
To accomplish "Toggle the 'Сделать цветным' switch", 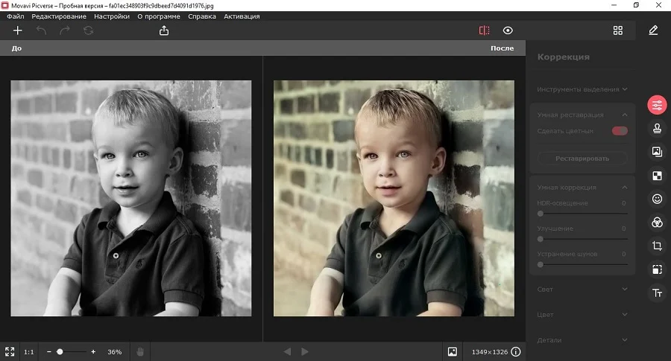I will tap(620, 131).
